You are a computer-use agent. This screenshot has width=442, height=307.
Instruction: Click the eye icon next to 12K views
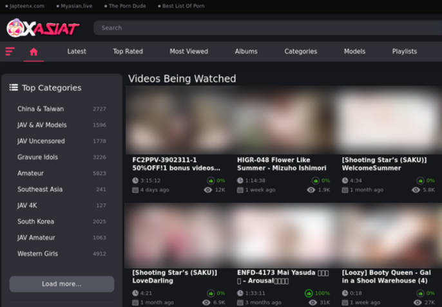pos(207,190)
